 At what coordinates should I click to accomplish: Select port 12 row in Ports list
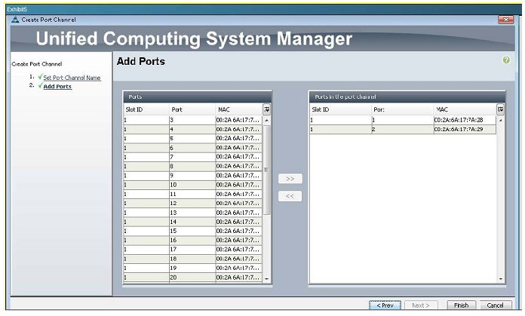point(193,204)
